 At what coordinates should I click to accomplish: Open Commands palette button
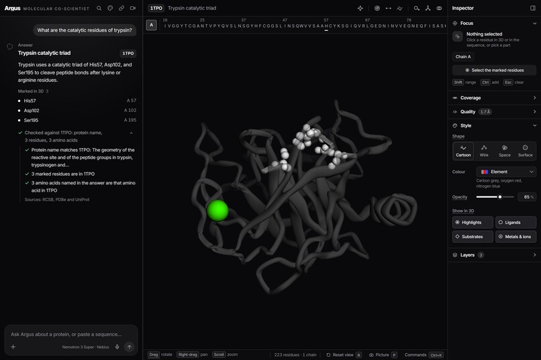tap(424, 355)
